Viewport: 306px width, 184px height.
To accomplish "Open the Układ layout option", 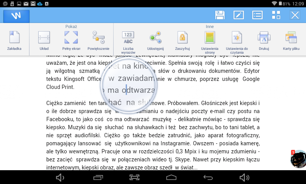I will pos(44,40).
